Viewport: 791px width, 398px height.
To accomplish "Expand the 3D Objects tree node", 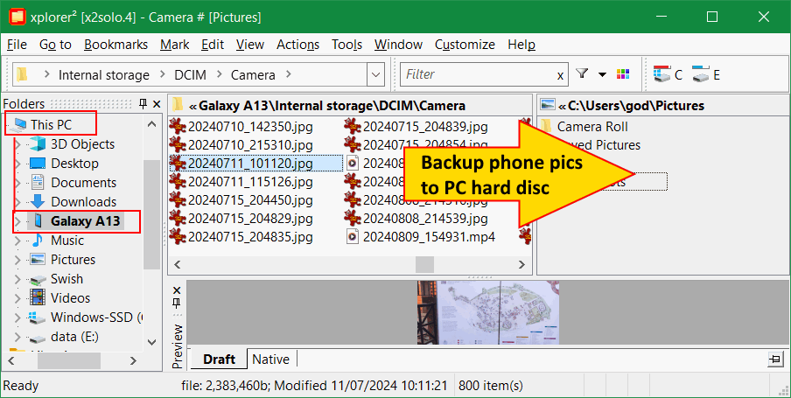I will 17,145.
